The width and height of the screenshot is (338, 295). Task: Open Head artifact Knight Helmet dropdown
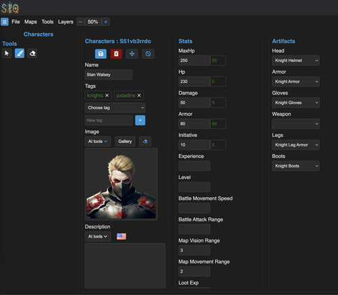point(295,60)
